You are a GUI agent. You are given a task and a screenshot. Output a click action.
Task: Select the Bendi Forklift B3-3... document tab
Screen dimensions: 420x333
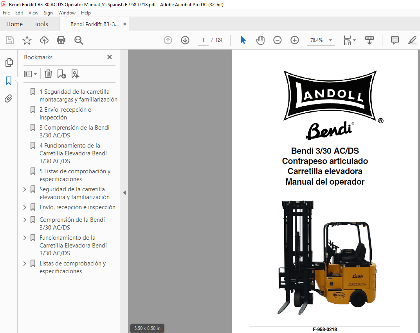pyautogui.click(x=95, y=24)
